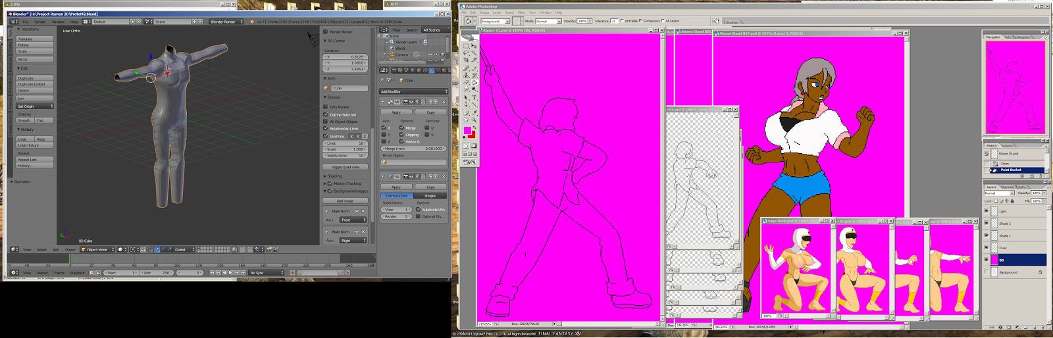Viewport: 1053px width, 338px height.
Task: Open Blender's Render menu
Action: [40, 22]
